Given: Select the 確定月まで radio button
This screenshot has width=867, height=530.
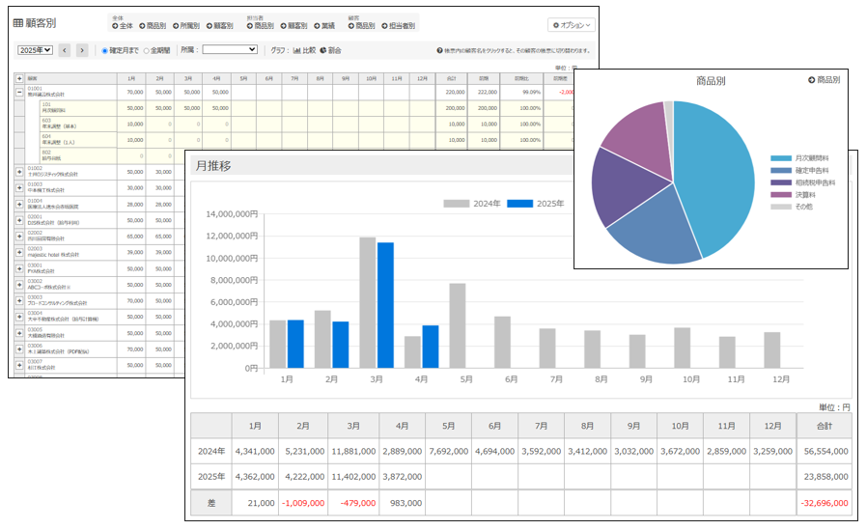Looking at the screenshot, I should pyautogui.click(x=105, y=50).
